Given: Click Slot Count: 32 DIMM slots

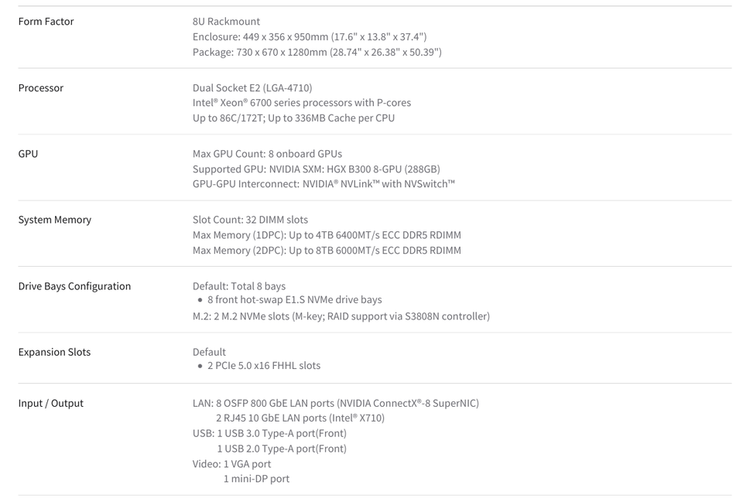Looking at the screenshot, I should (x=250, y=220).
